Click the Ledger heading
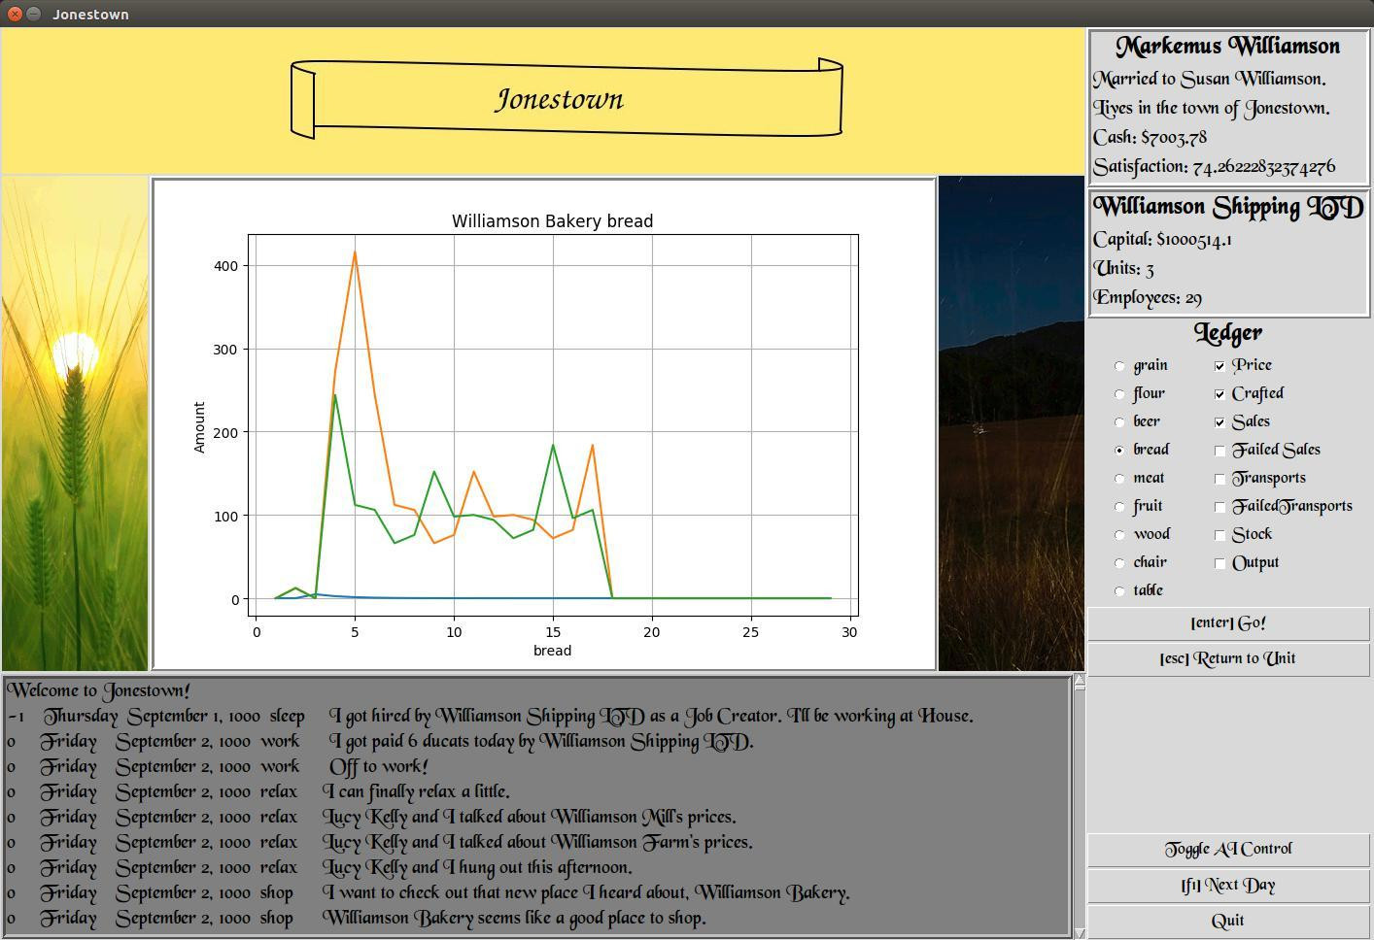The image size is (1374, 940). [x=1228, y=333]
